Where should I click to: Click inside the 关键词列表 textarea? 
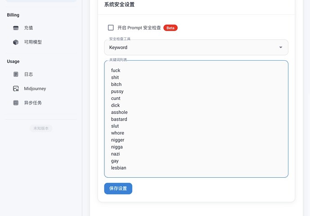[x=196, y=119]
